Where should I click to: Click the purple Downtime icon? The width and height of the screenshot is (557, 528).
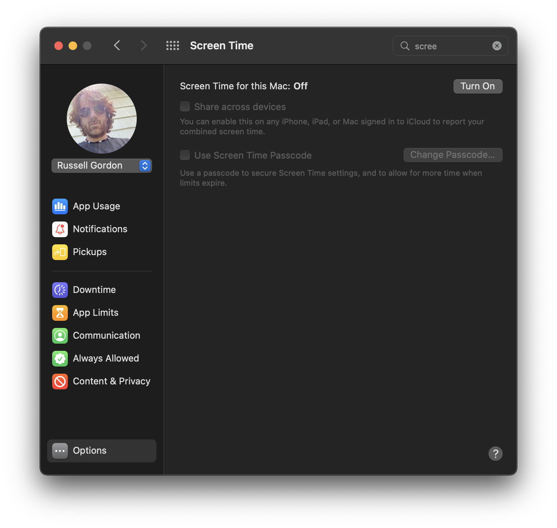coord(60,290)
